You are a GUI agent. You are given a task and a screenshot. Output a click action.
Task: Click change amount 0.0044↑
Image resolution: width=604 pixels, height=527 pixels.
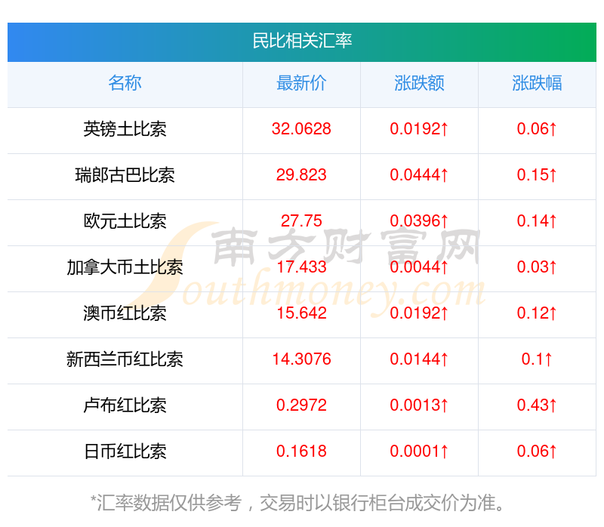(x=419, y=267)
